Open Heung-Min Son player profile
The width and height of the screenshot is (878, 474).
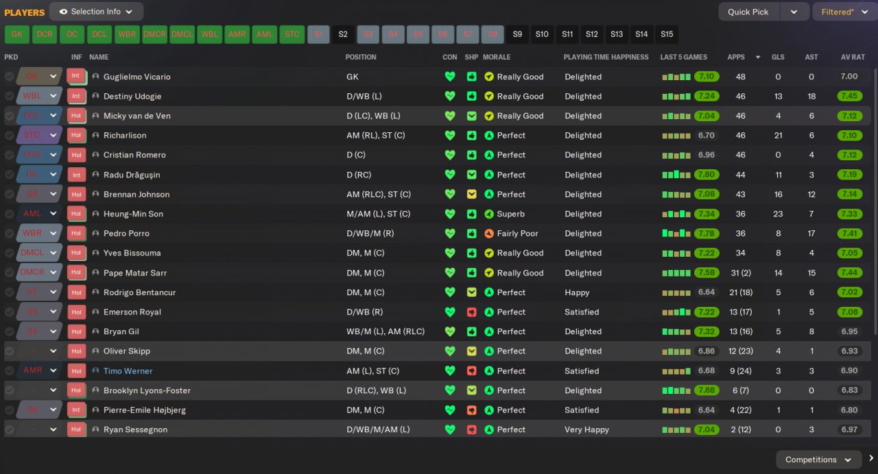click(x=133, y=214)
